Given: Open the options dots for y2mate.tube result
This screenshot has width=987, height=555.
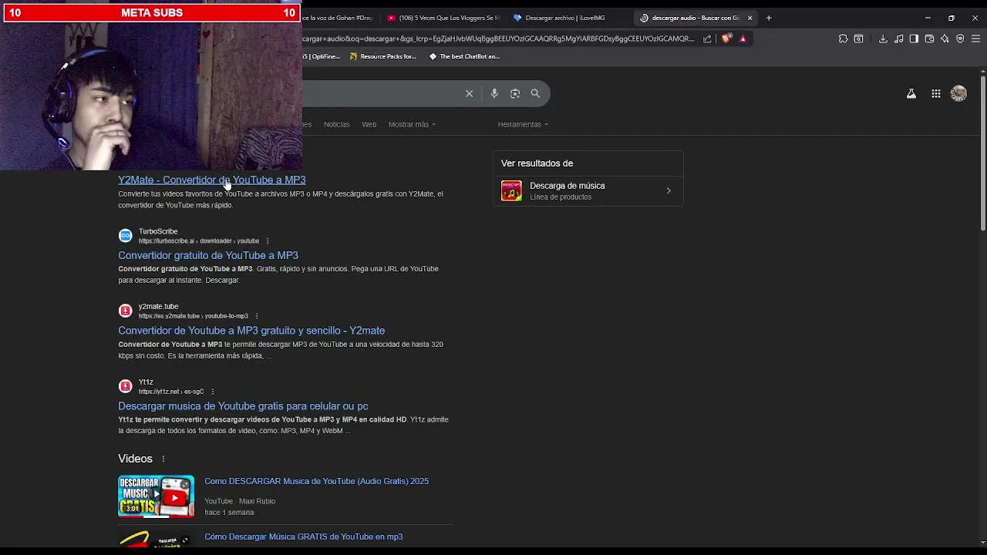Looking at the screenshot, I should click(257, 316).
